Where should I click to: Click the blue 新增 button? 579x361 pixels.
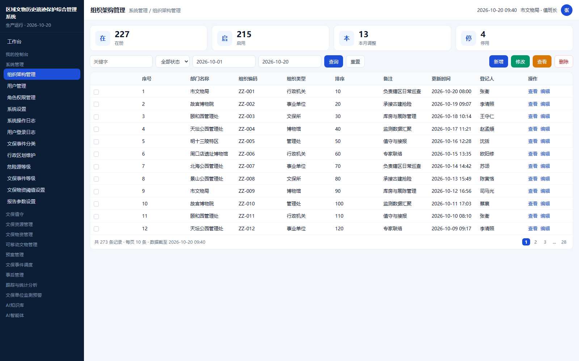coord(499,61)
